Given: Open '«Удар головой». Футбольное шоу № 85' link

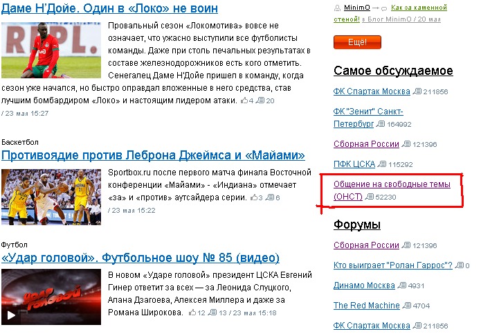Looking at the screenshot, I should point(140,258).
